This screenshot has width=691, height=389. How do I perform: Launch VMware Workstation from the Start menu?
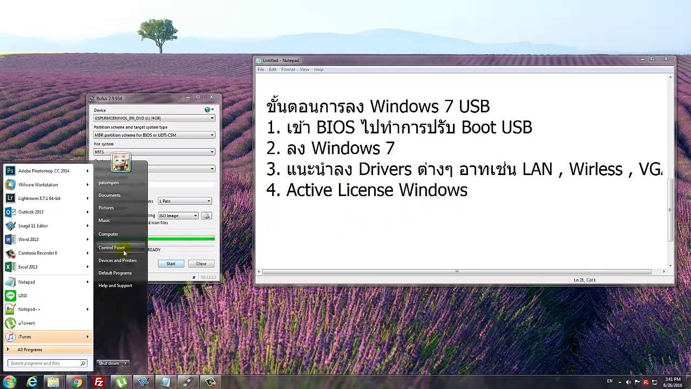point(48,185)
